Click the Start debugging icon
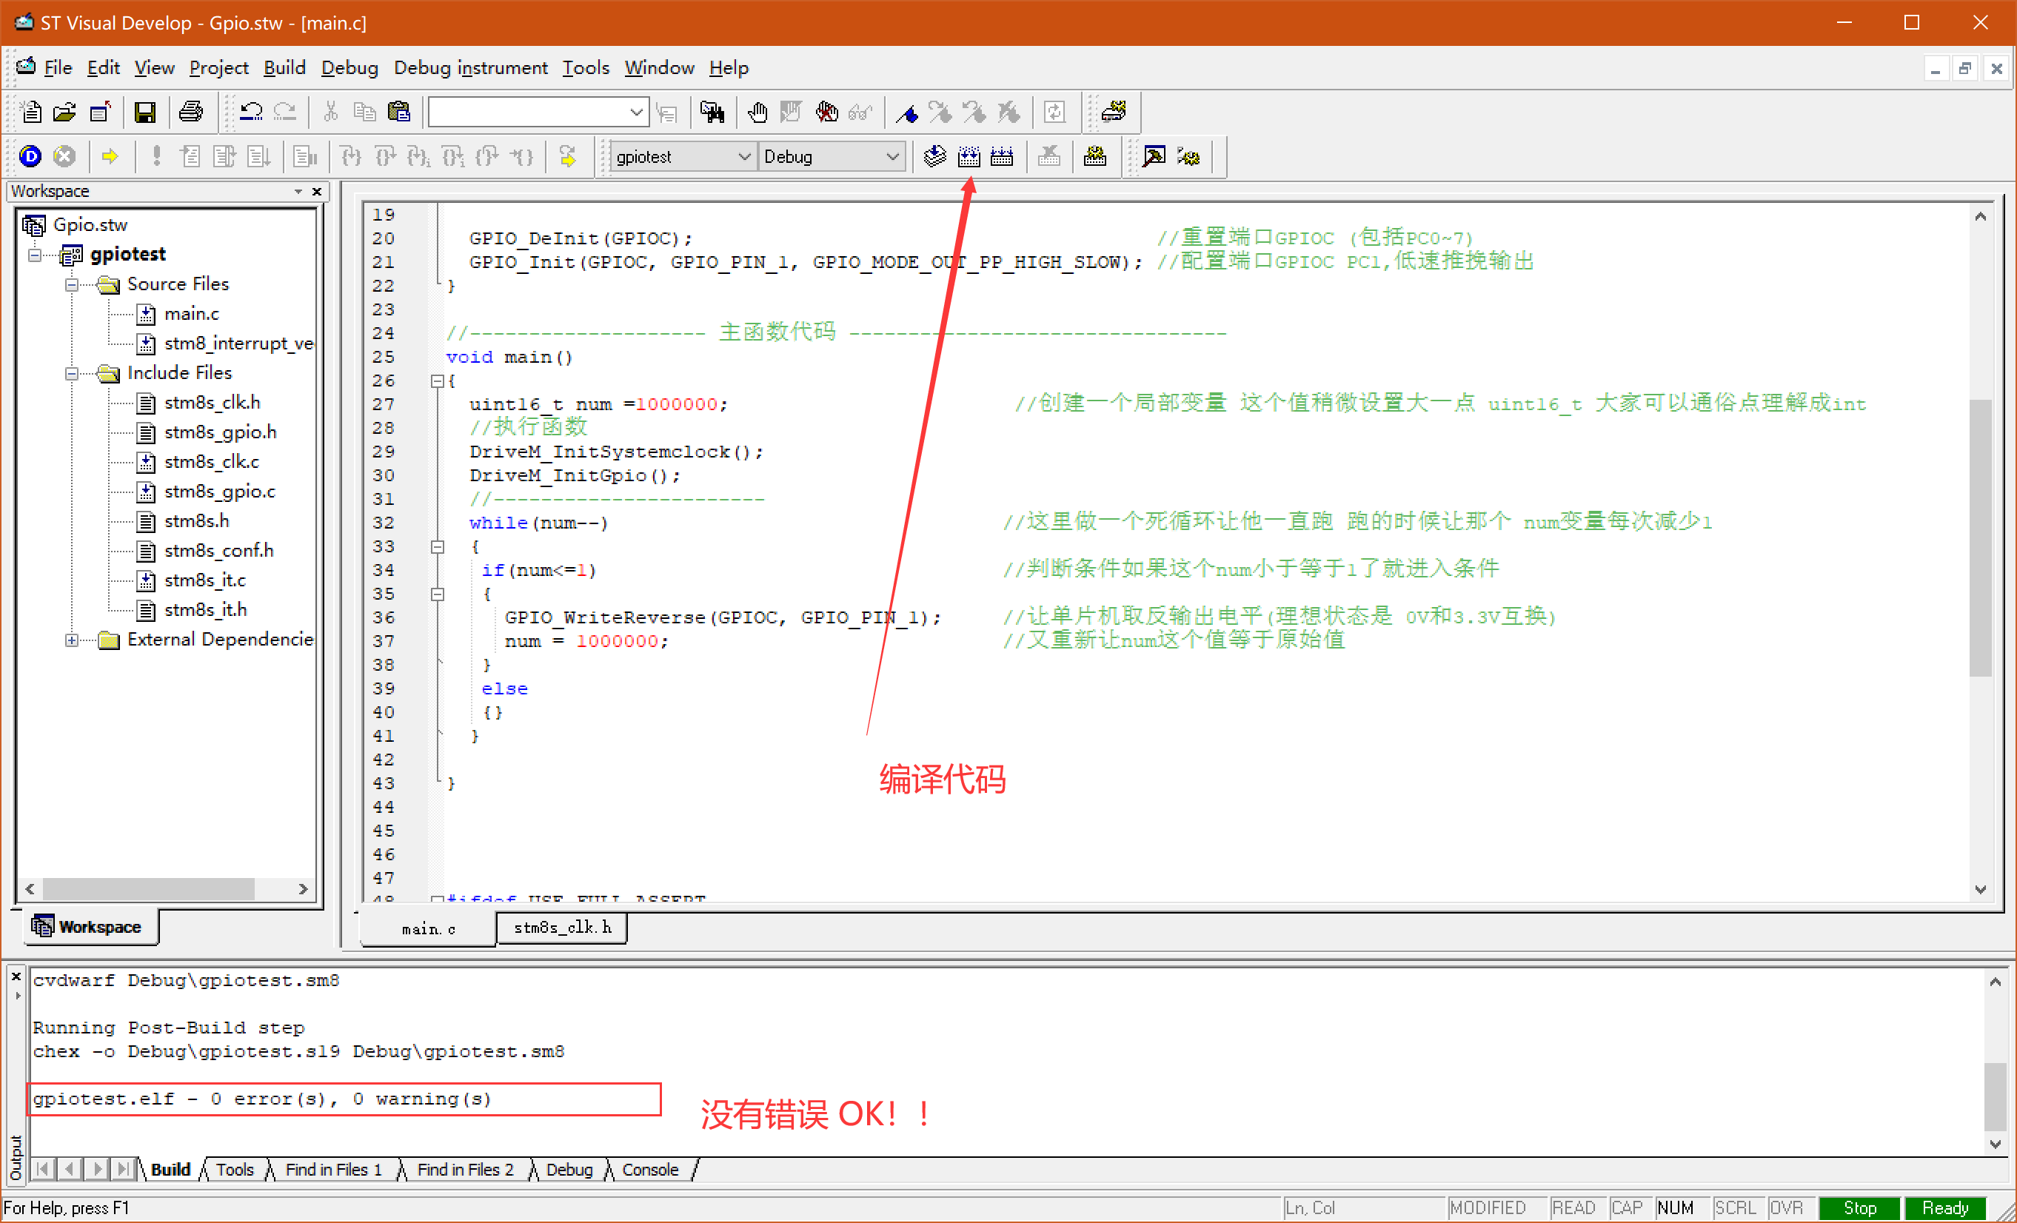 [29, 155]
